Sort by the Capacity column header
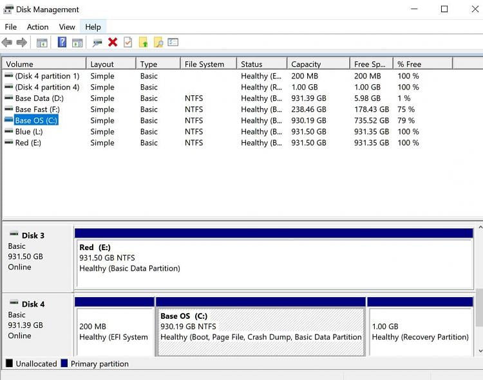The height and width of the screenshot is (380, 483). tap(319, 64)
